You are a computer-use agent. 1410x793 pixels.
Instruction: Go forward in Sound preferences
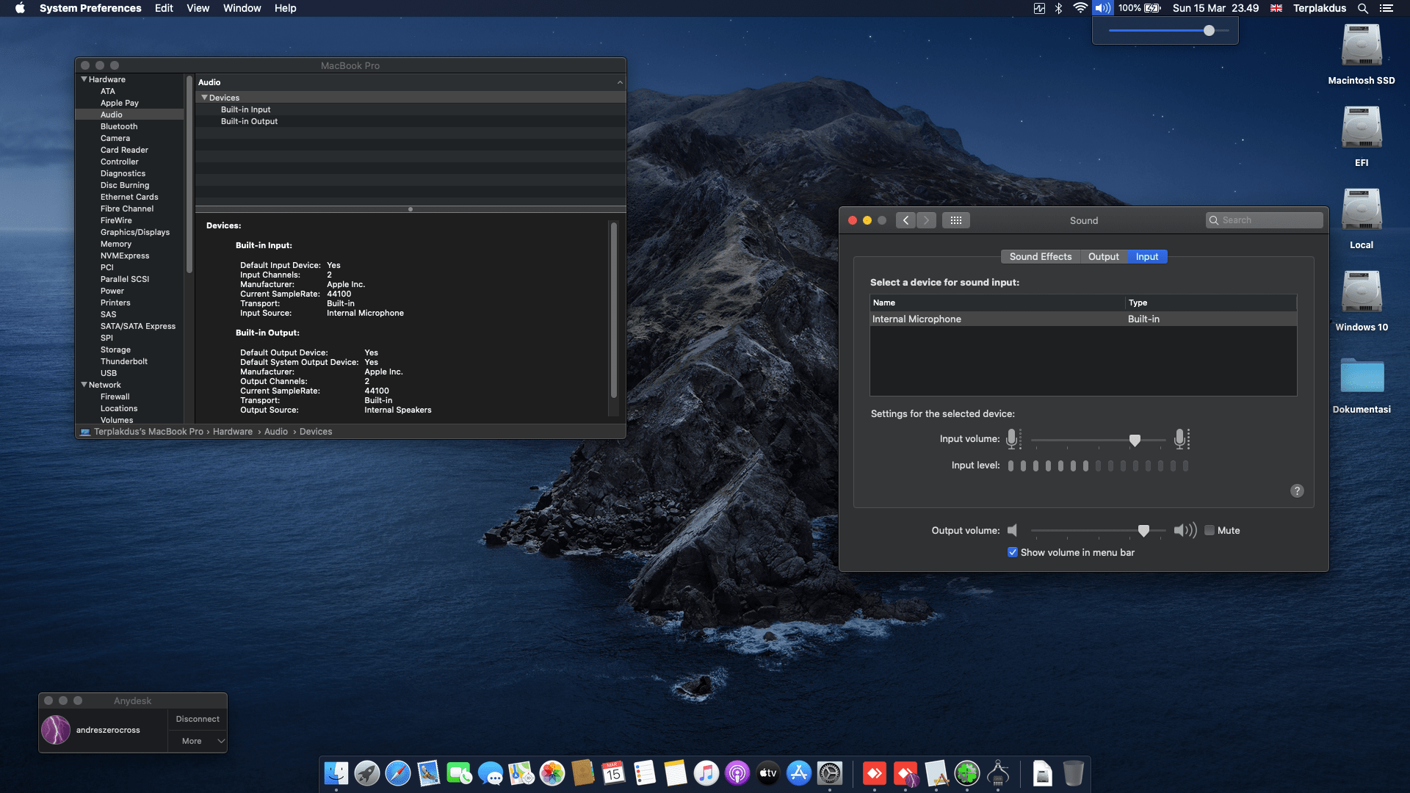pyautogui.click(x=926, y=220)
